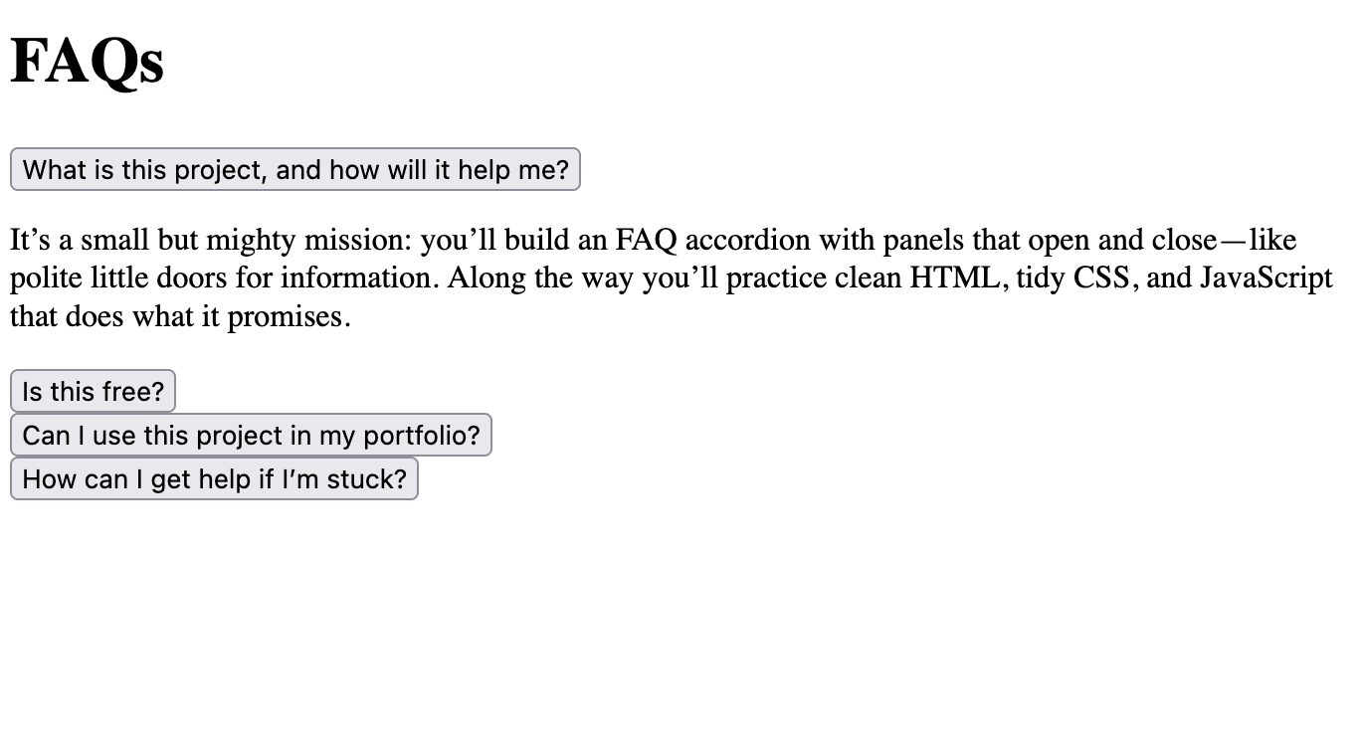The height and width of the screenshot is (740, 1363).
Task: Collapse the "What is this project" question
Action: pos(294,169)
